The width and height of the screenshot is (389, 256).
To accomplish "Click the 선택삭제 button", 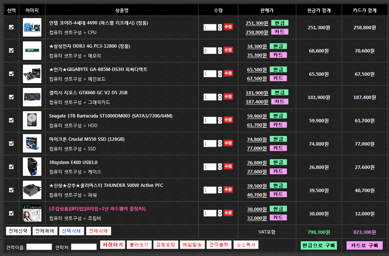I will tap(71, 231).
